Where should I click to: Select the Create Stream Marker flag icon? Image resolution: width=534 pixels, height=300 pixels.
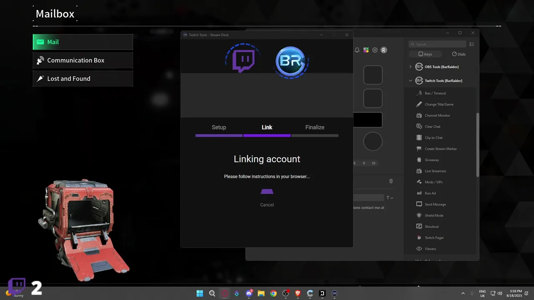pos(419,149)
